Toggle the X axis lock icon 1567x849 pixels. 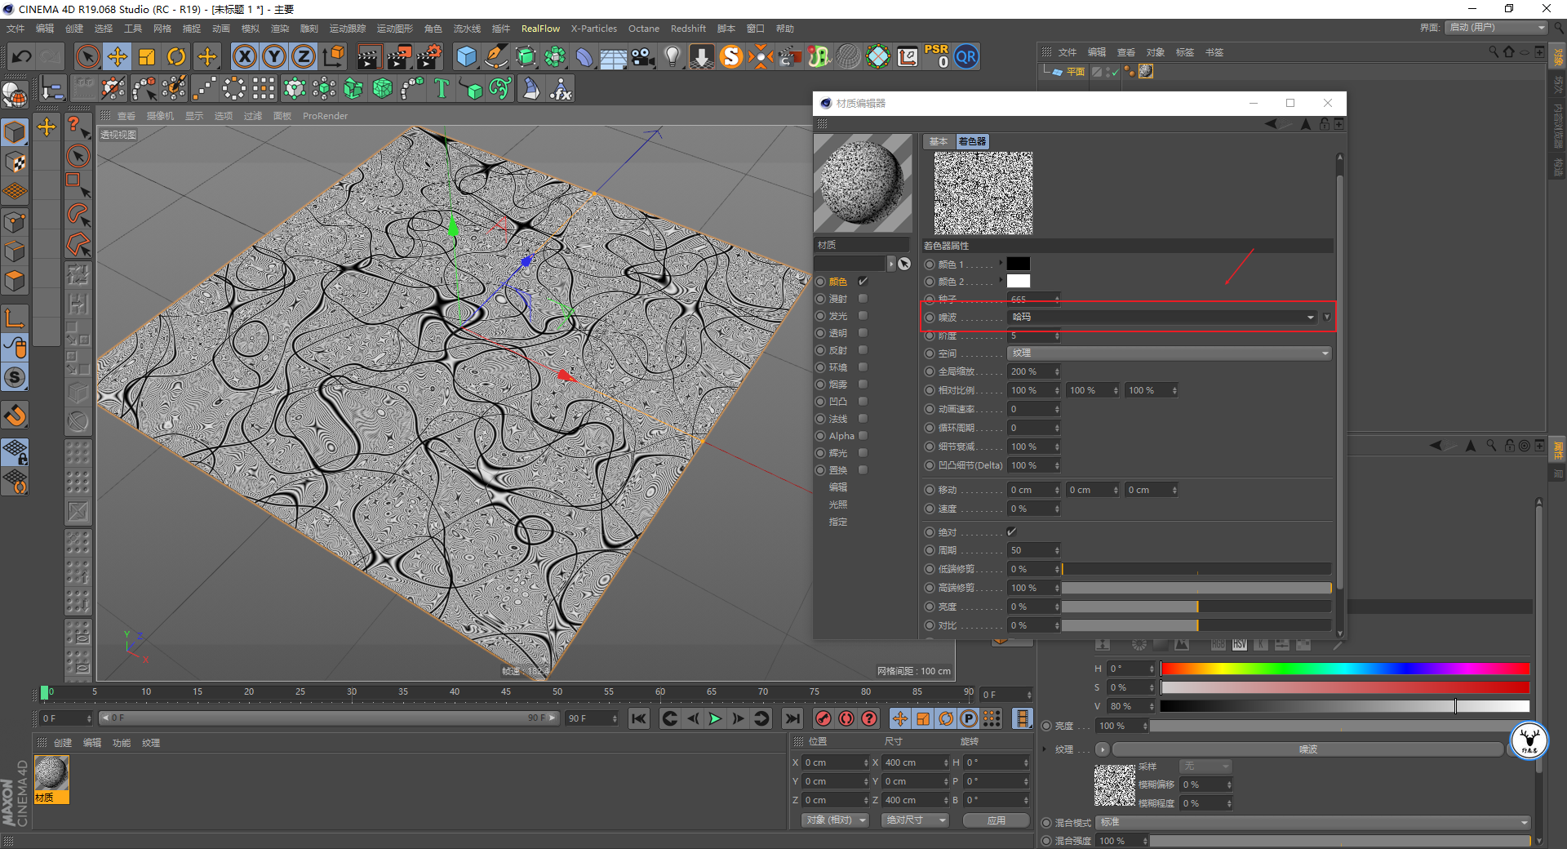[244, 56]
